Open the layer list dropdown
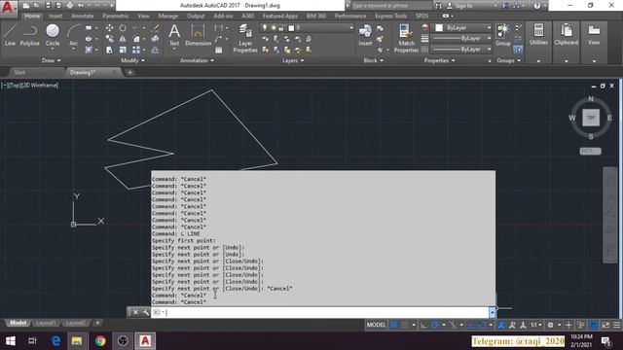Screen dimensions: 623x350 pos(350,28)
